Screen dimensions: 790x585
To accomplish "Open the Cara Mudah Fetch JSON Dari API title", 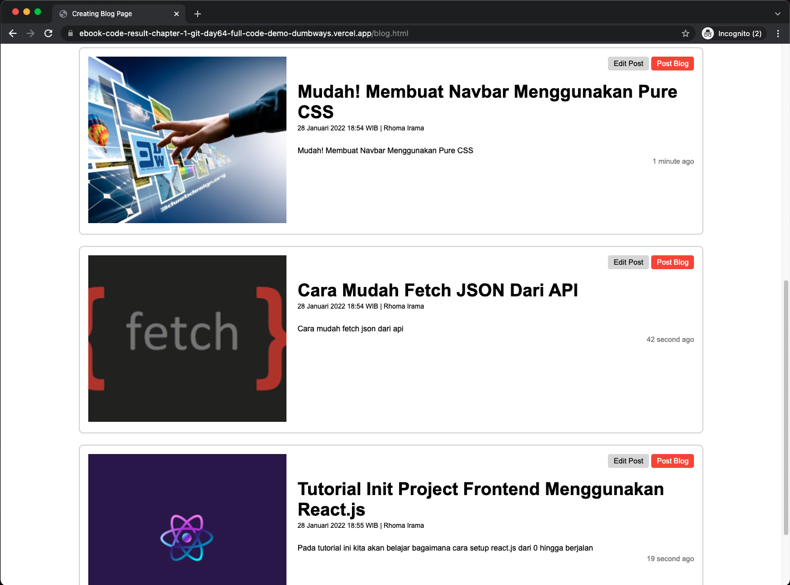I will (437, 290).
